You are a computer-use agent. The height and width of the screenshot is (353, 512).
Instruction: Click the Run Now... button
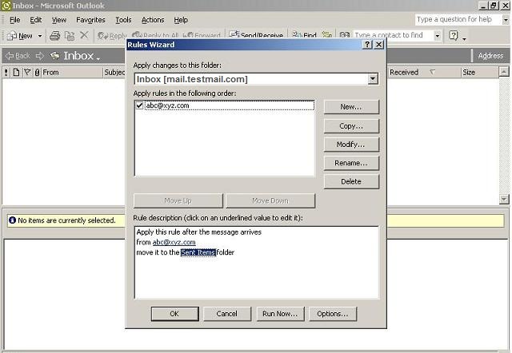tap(280, 314)
